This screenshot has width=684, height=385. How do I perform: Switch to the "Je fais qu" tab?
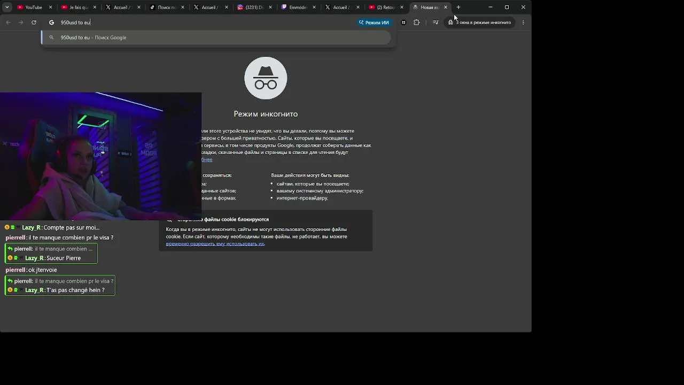[79, 7]
